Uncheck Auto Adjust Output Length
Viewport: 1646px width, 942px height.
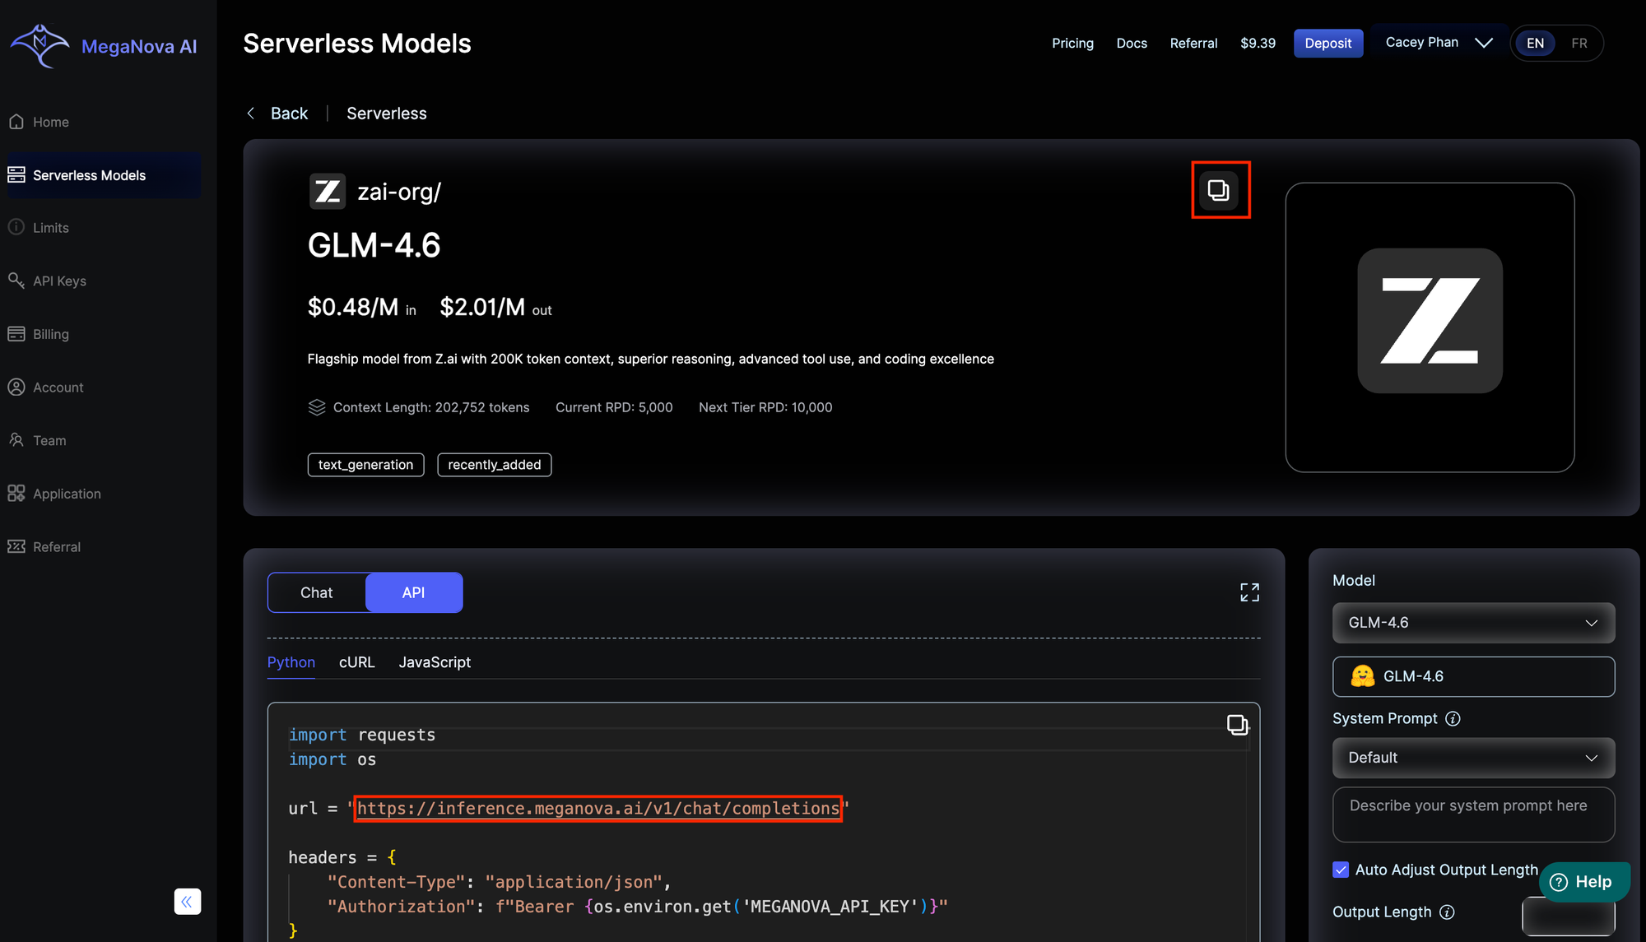(1341, 870)
